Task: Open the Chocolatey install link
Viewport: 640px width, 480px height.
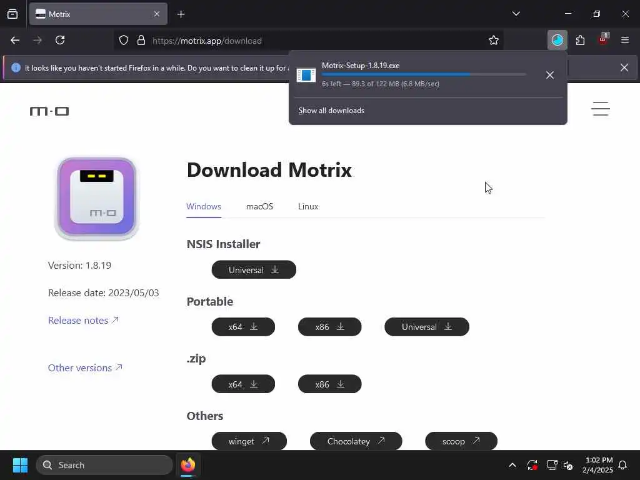Action: pyautogui.click(x=356, y=441)
